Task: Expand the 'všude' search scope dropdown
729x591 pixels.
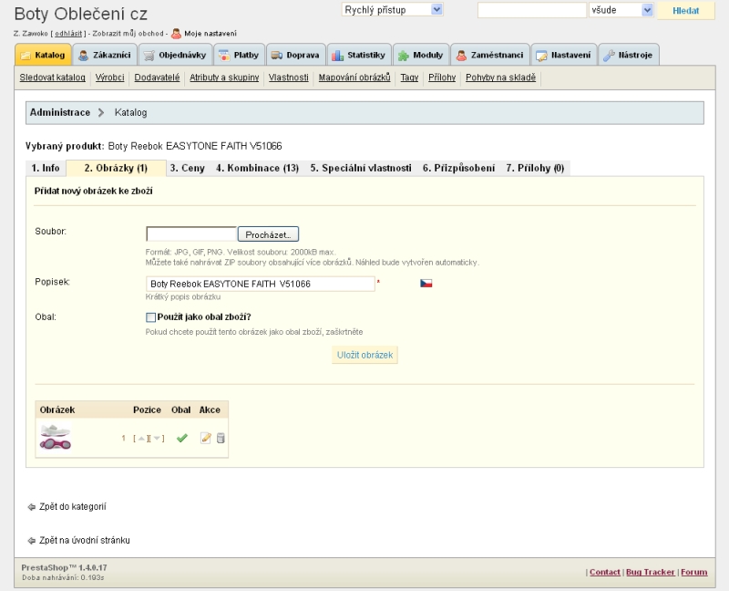Action: 621,10
